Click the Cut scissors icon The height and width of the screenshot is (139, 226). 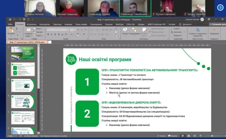coord(18,29)
